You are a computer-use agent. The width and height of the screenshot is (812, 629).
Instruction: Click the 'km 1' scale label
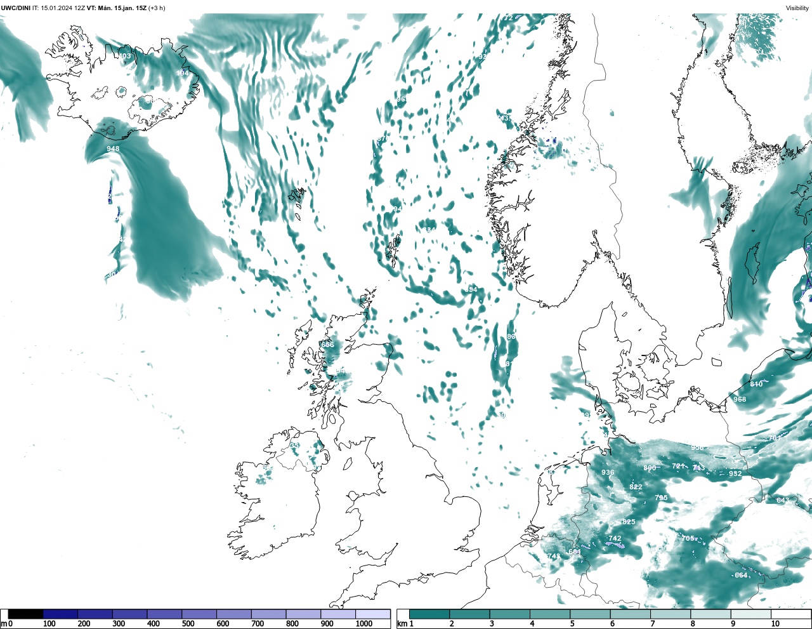tap(405, 624)
